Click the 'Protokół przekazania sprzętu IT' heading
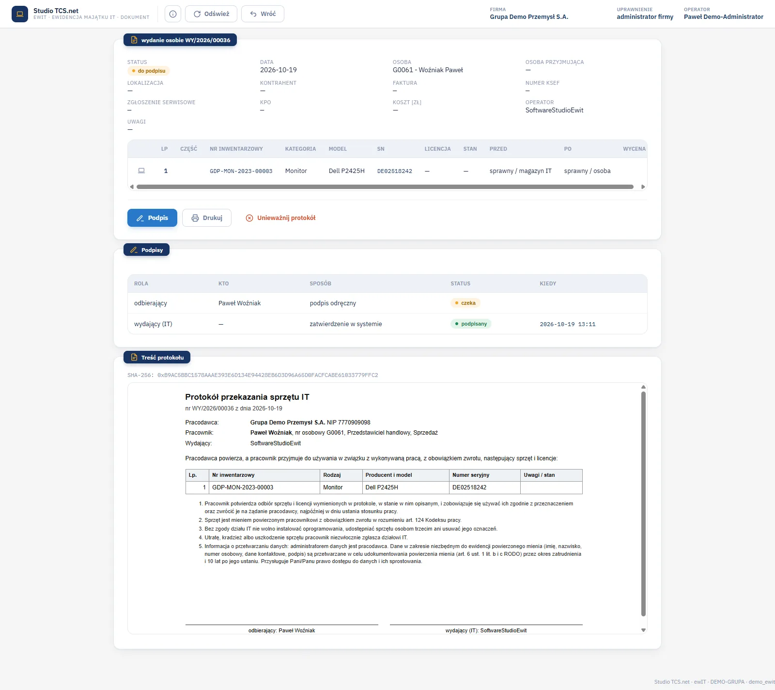 247,397
